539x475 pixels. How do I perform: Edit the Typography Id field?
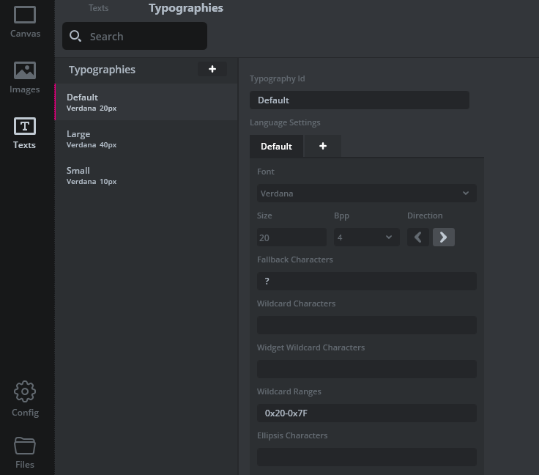(360, 100)
